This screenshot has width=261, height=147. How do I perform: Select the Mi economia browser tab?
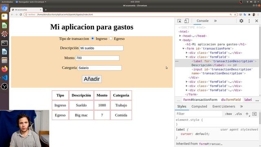(x=27, y=10)
